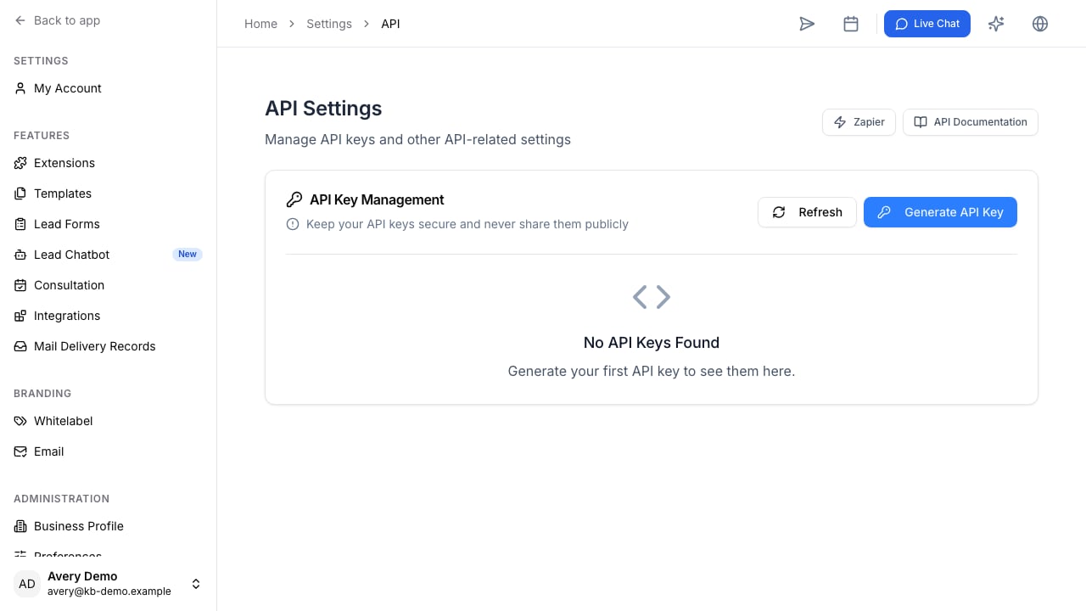1086x611 pixels.
Task: Open My Account settings
Action: point(109,88)
